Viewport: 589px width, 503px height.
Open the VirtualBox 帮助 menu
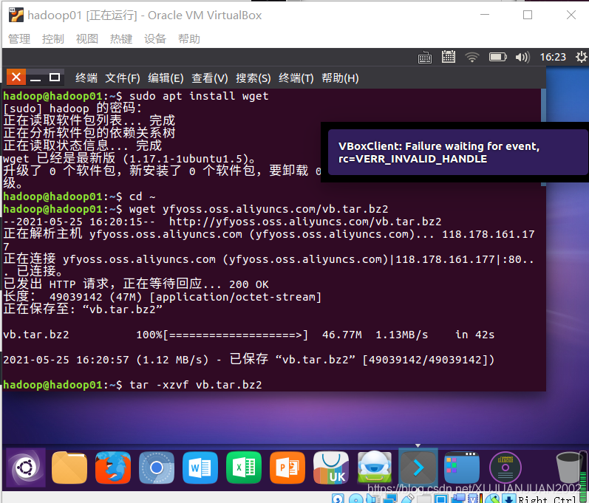point(189,38)
